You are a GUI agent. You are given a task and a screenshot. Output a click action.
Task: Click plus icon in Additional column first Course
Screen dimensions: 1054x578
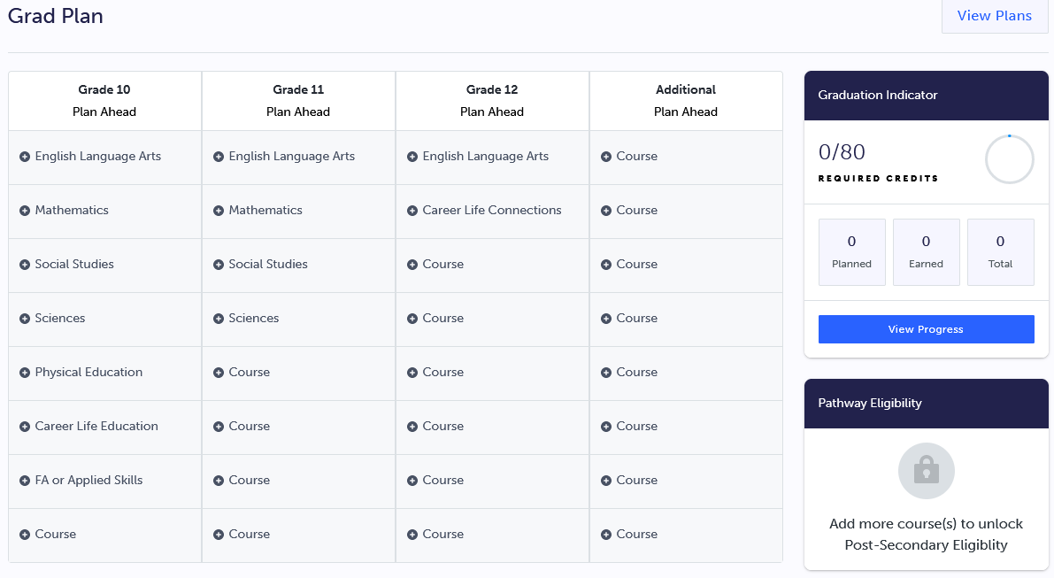[605, 157]
